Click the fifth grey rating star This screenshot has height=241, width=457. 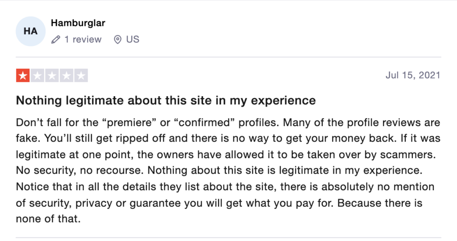81,76
